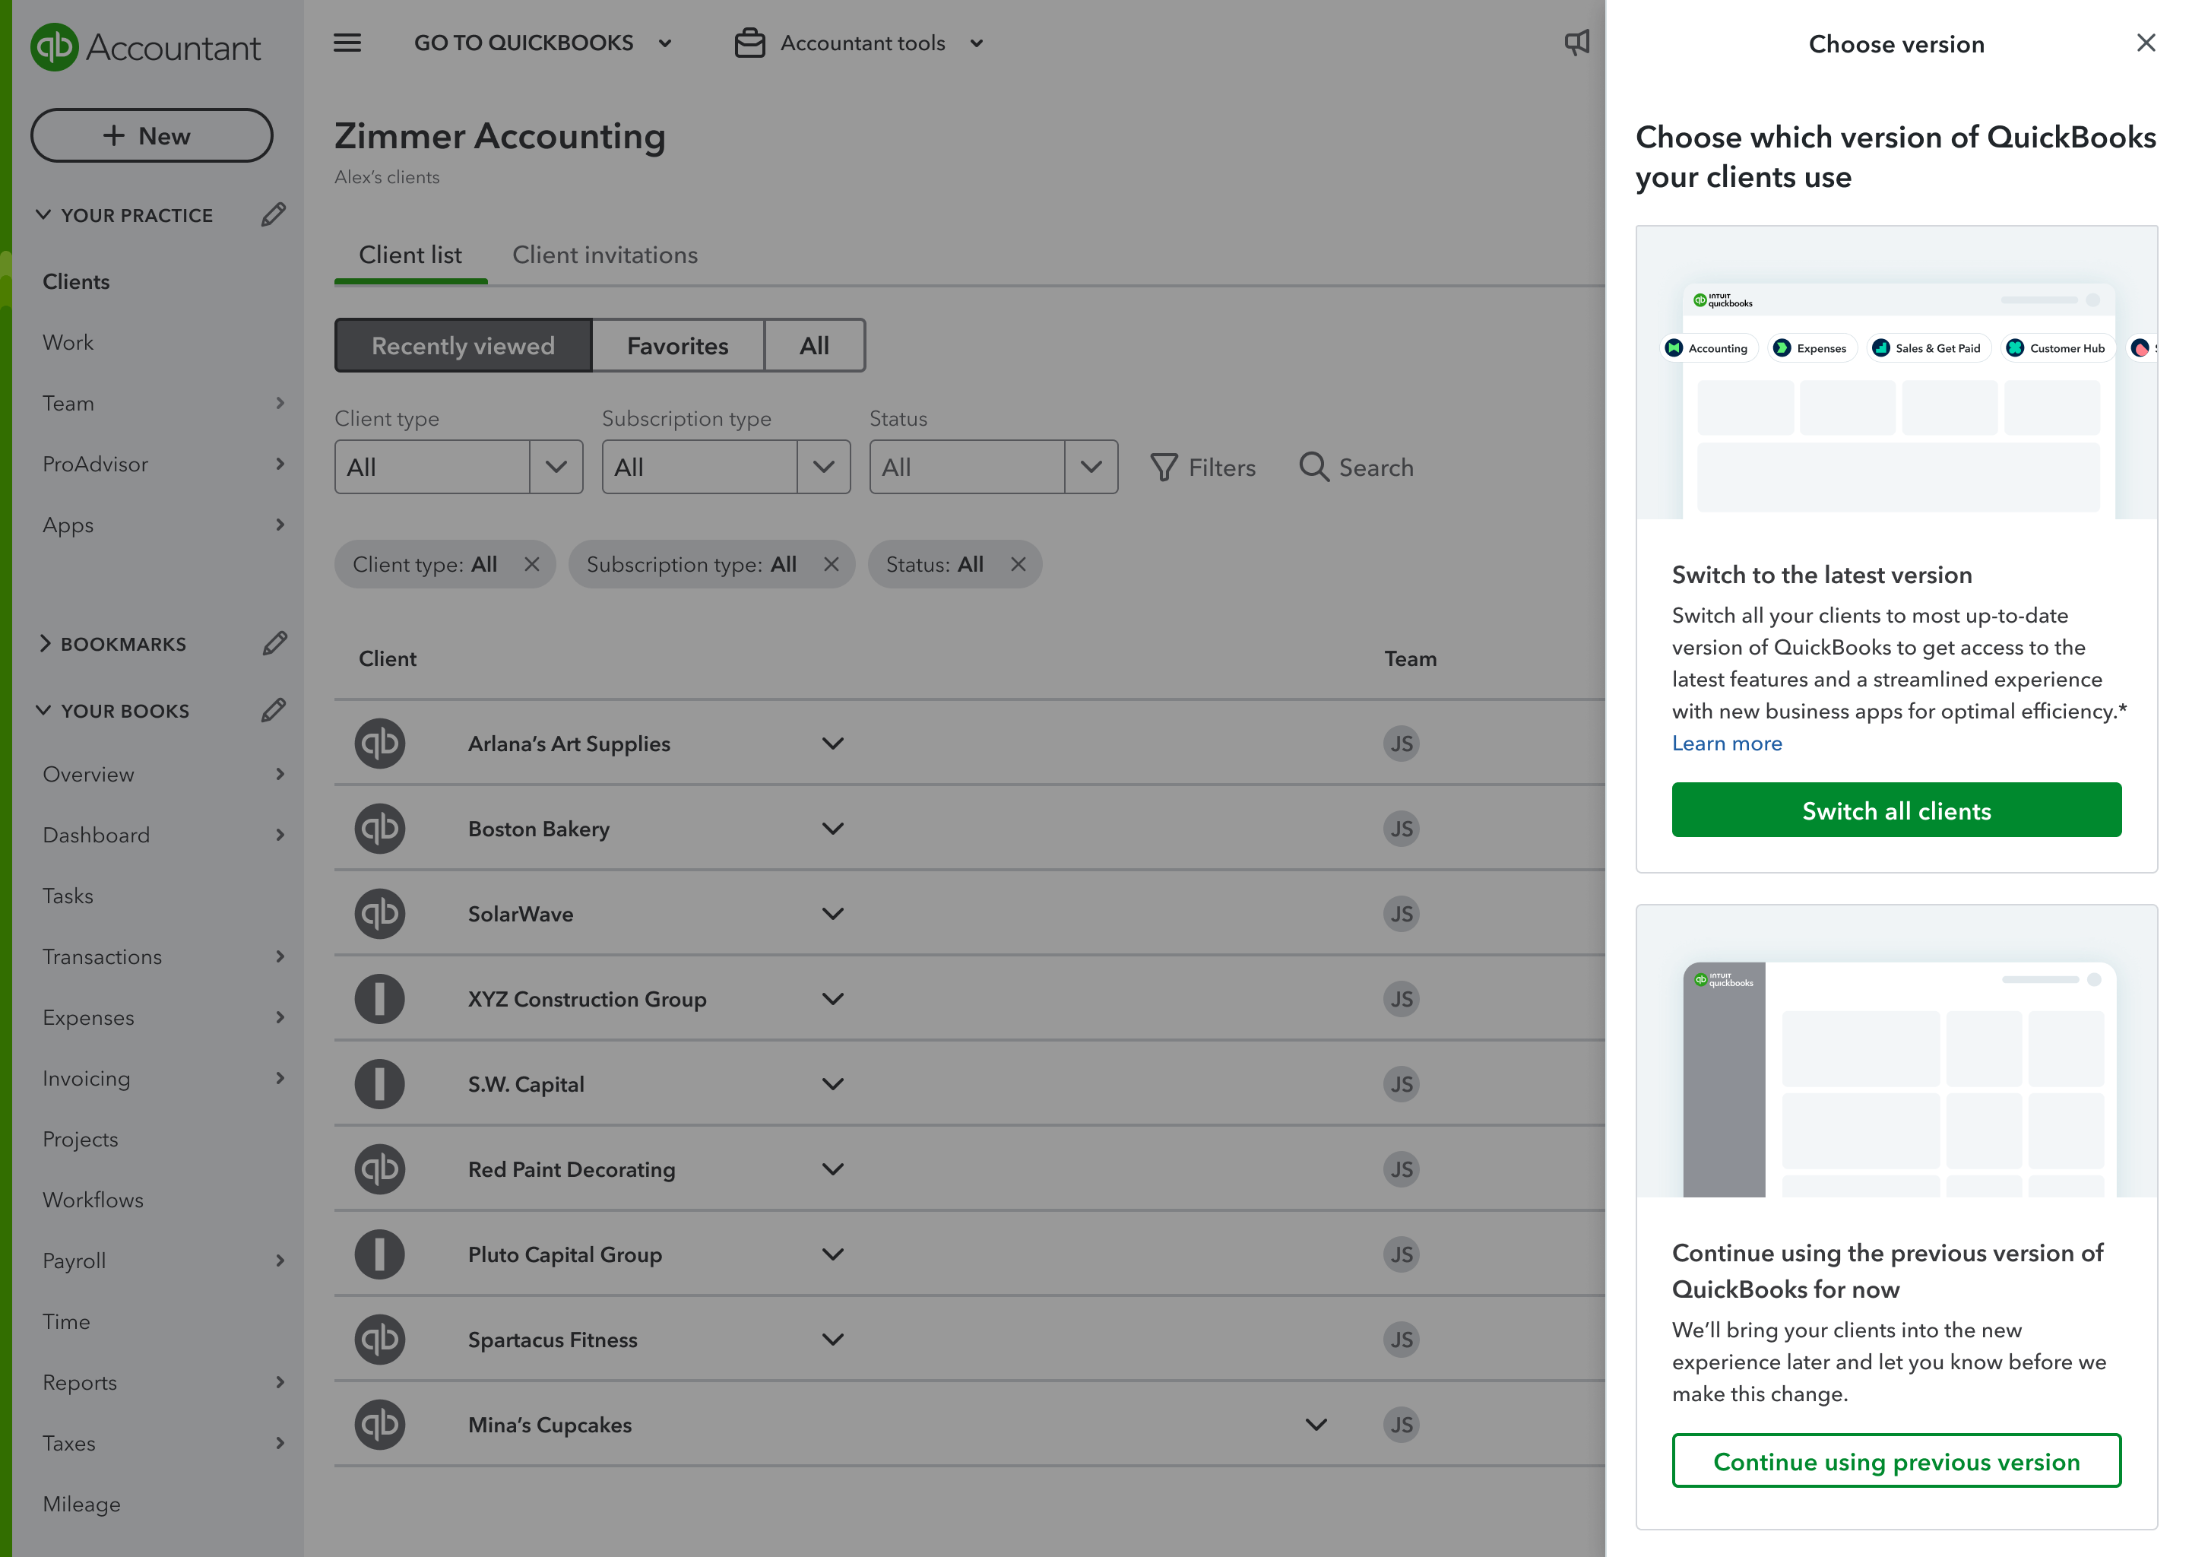The height and width of the screenshot is (1557, 2189).
Task: Open the hamburger menu icon
Action: pyautogui.click(x=347, y=43)
